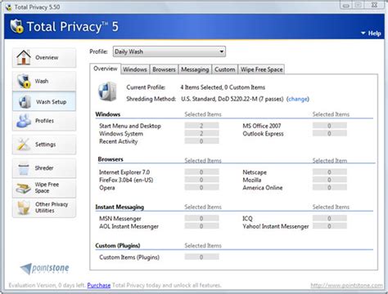The width and height of the screenshot is (388, 294).
Task: Open the Help dropdown menu
Action: click(371, 33)
